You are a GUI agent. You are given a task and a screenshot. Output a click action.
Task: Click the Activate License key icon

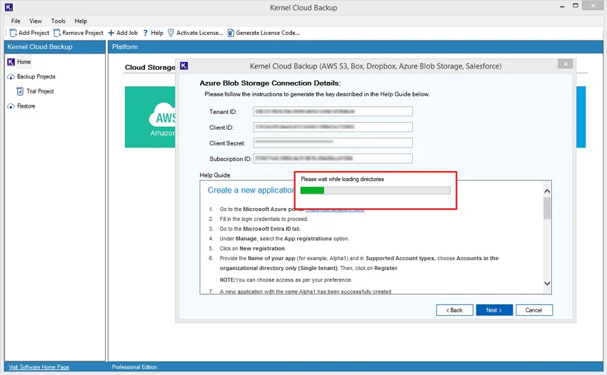(x=171, y=33)
